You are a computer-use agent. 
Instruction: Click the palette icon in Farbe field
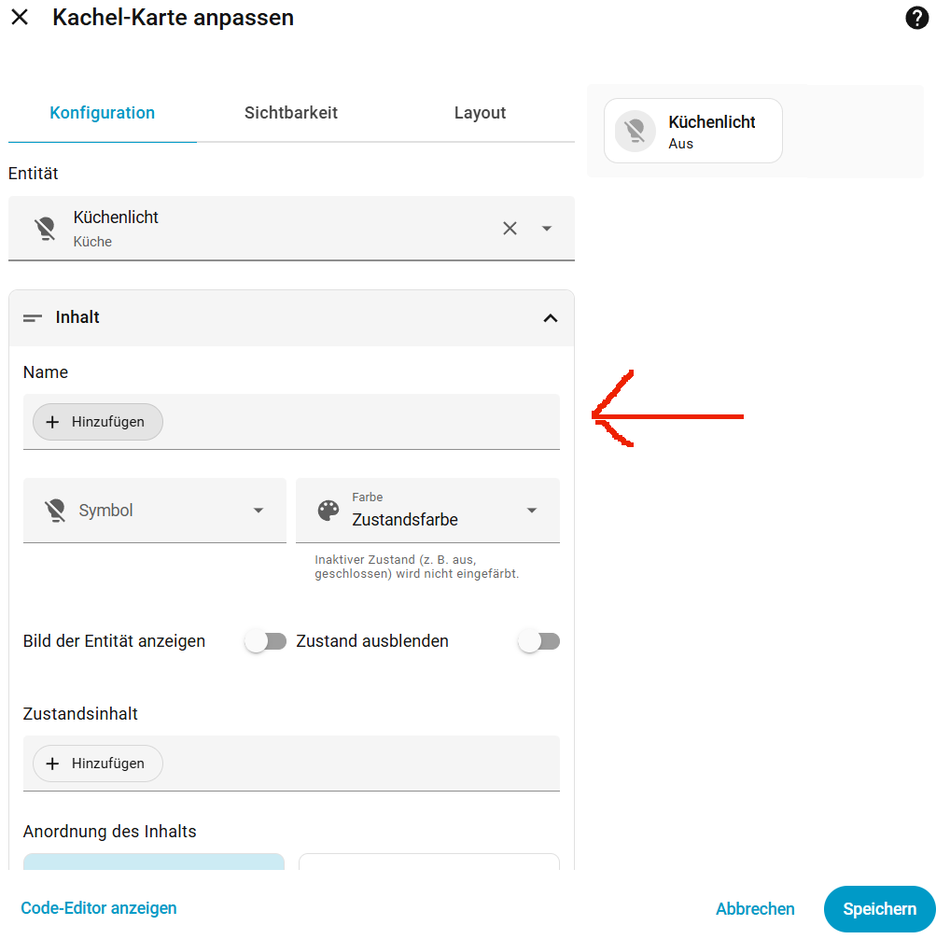click(328, 511)
